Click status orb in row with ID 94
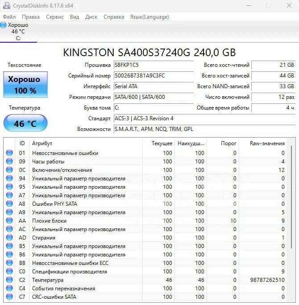This screenshot has width=299, height=305. pyautogui.click(x=9, y=179)
